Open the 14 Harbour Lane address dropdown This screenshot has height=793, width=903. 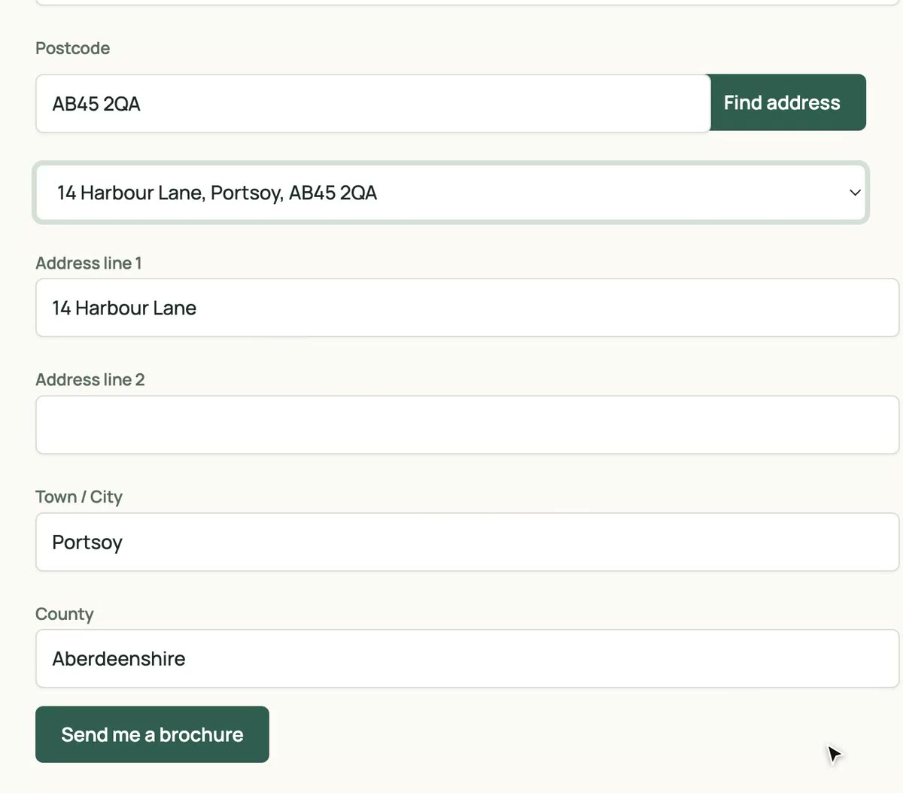point(451,193)
